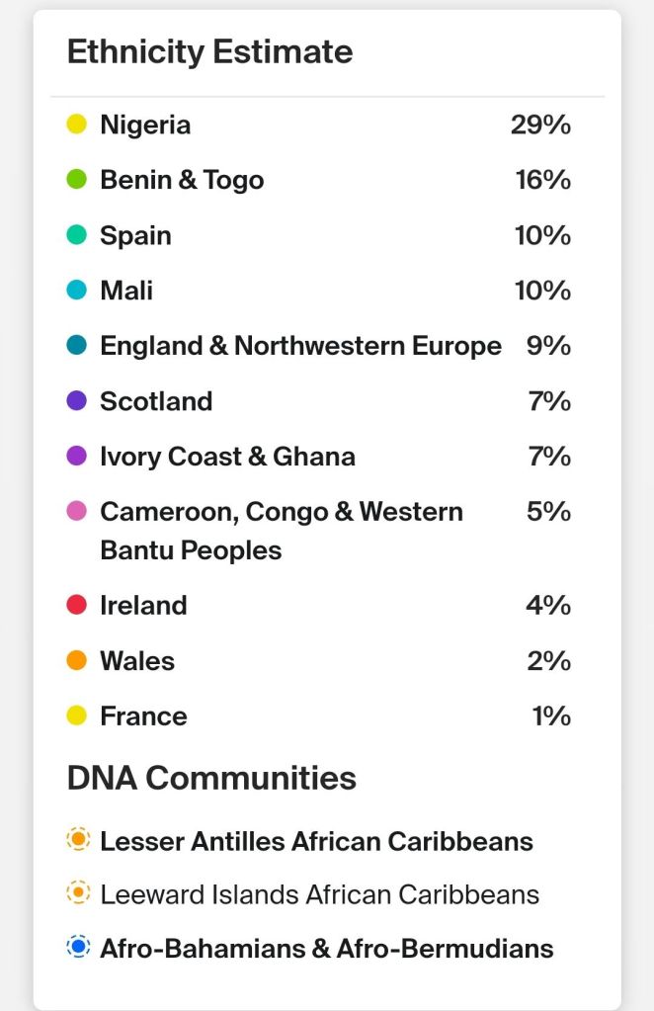Open the Nigeria ethnicity region
Image resolution: width=654 pixels, height=1011 pixels.
145,126
